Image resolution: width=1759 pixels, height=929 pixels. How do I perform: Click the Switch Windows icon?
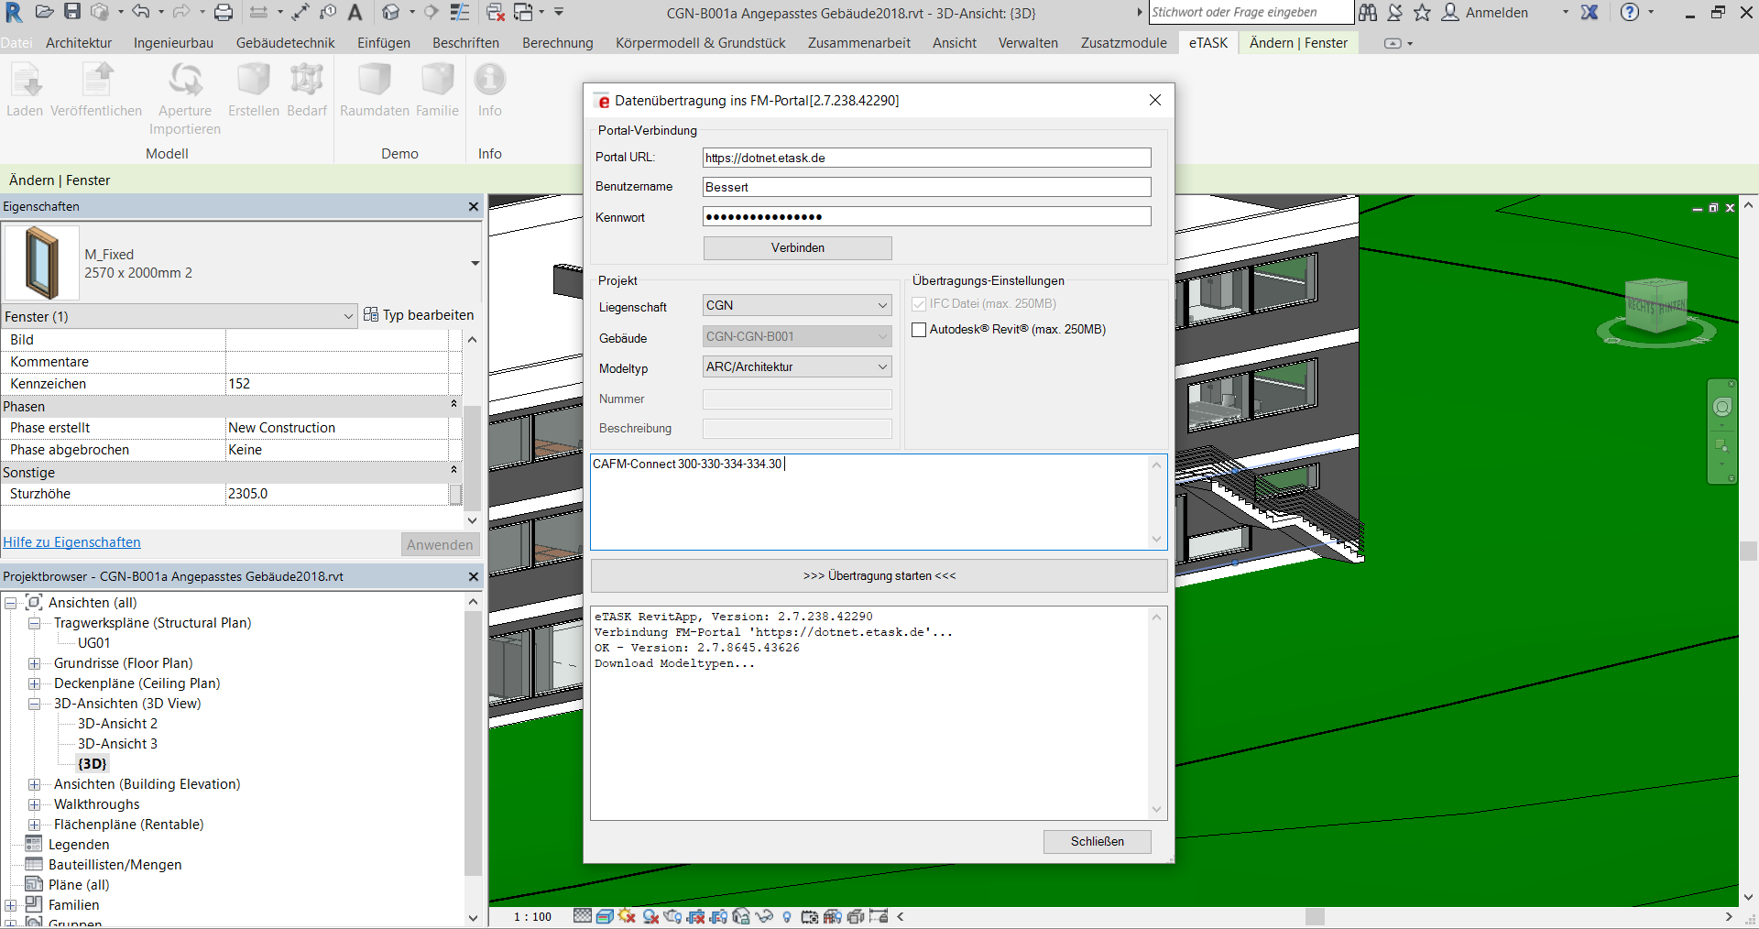coord(524,12)
